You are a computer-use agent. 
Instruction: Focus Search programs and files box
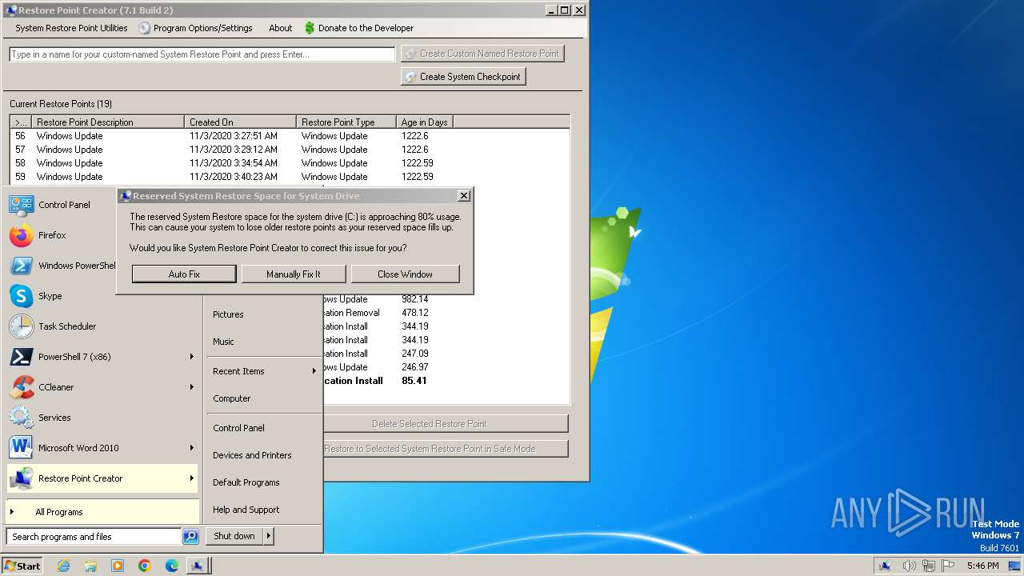tap(94, 537)
